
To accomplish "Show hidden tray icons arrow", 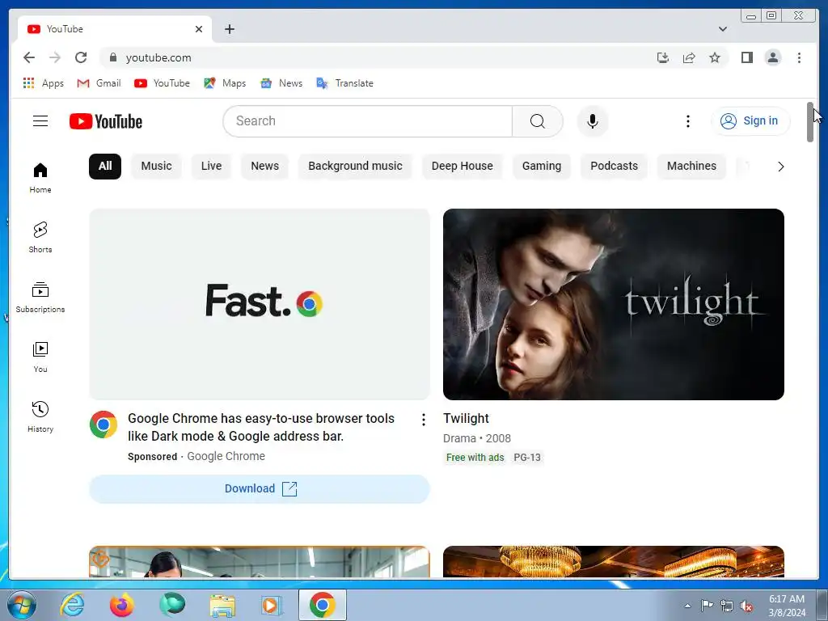I will point(687,605).
